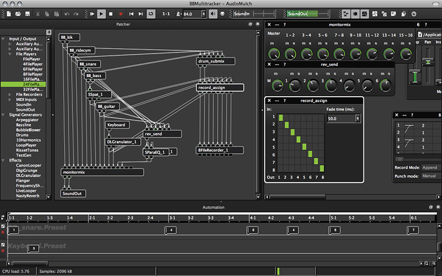442x276 pixels.
Task: Enable In 8 to Out 8 routing cell
Action: [x=322, y=168]
